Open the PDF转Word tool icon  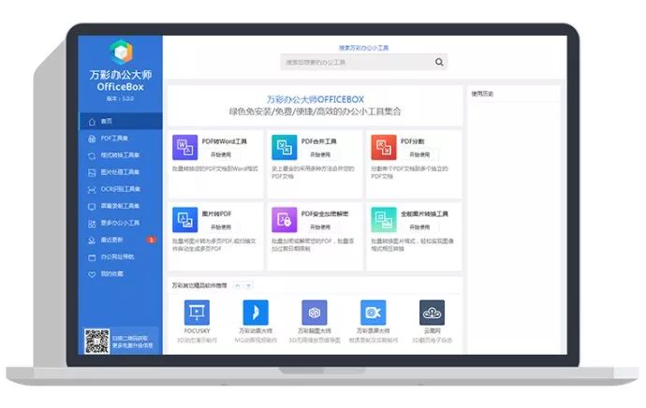(x=184, y=148)
